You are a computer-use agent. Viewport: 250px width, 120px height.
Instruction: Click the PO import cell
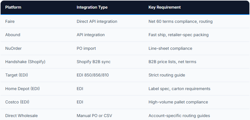[86, 48]
